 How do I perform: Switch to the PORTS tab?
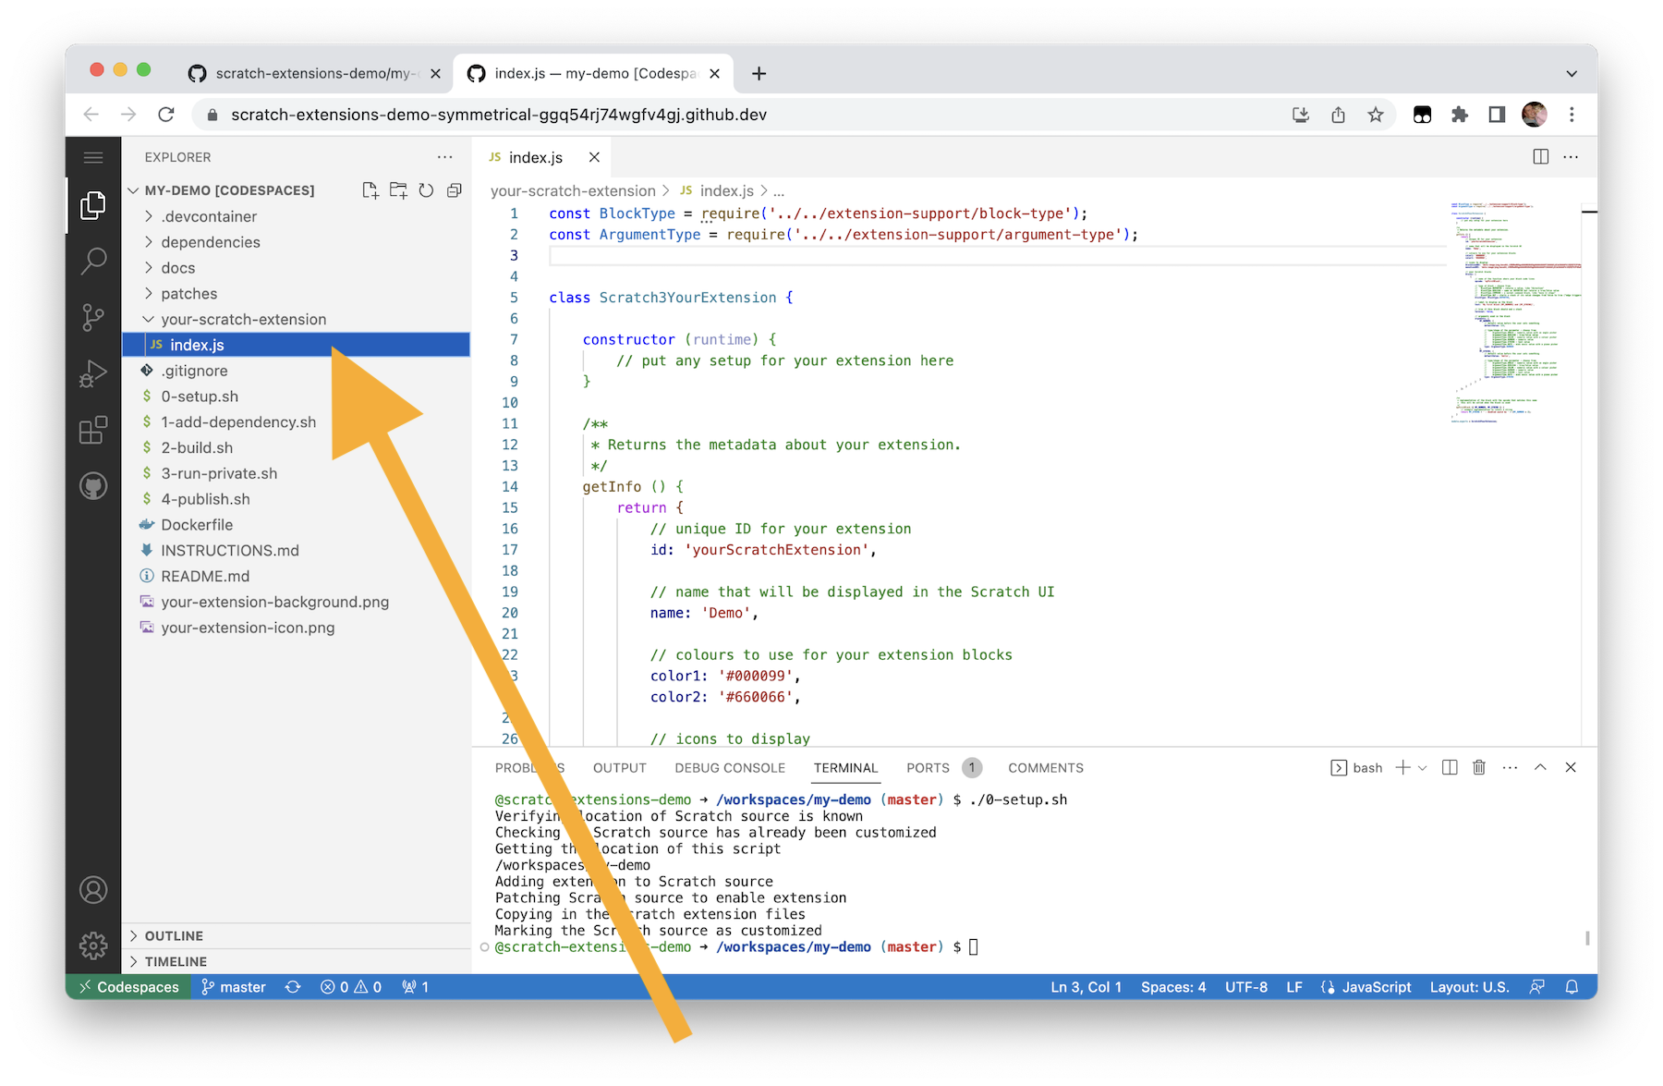(927, 767)
